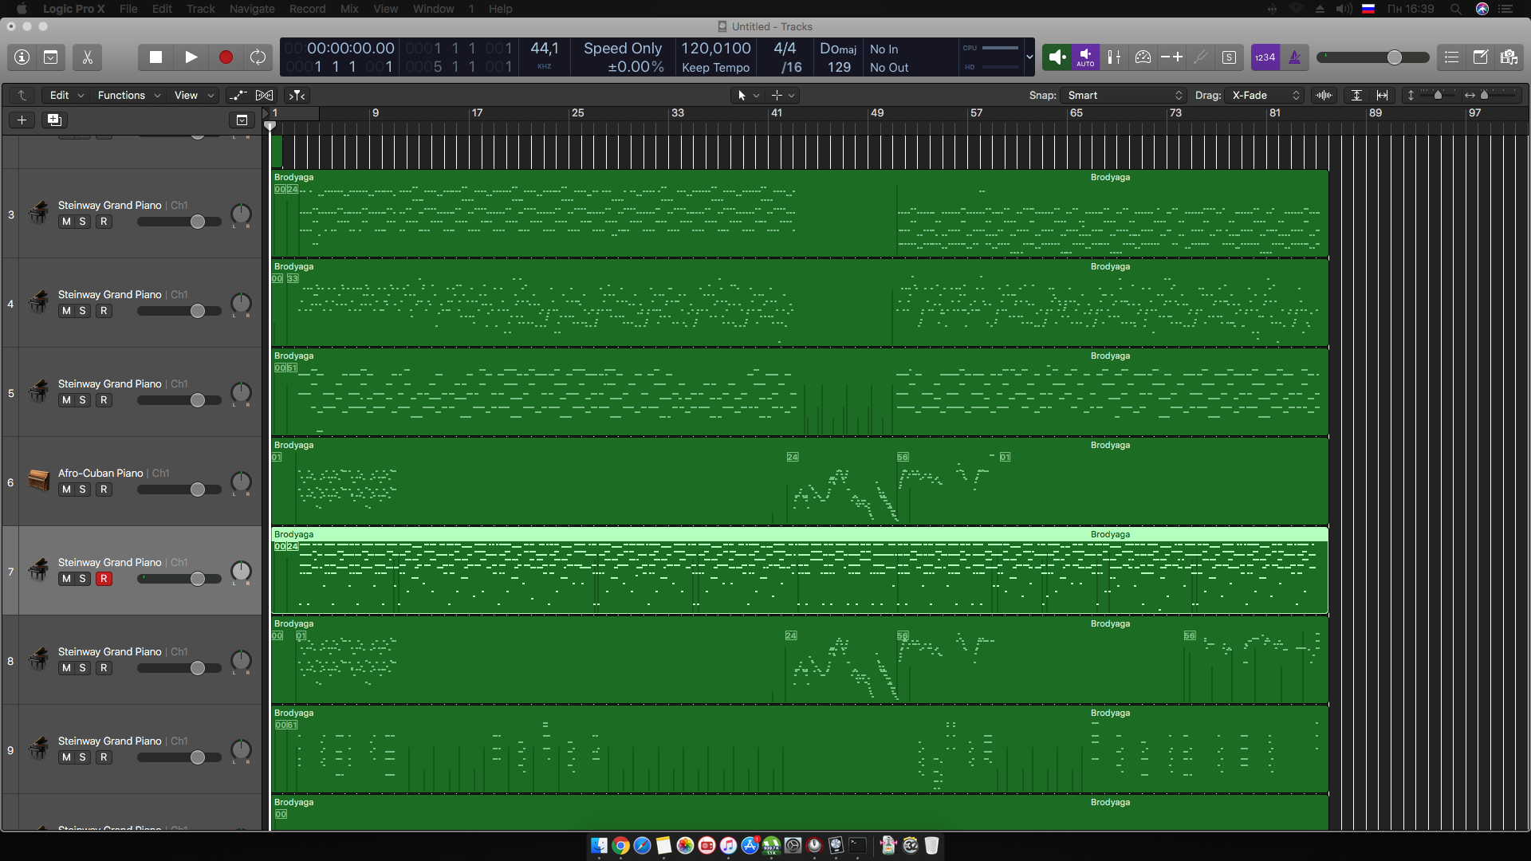The height and width of the screenshot is (861, 1531).
Task: Open the Navigate menu in menu bar
Action: click(252, 9)
